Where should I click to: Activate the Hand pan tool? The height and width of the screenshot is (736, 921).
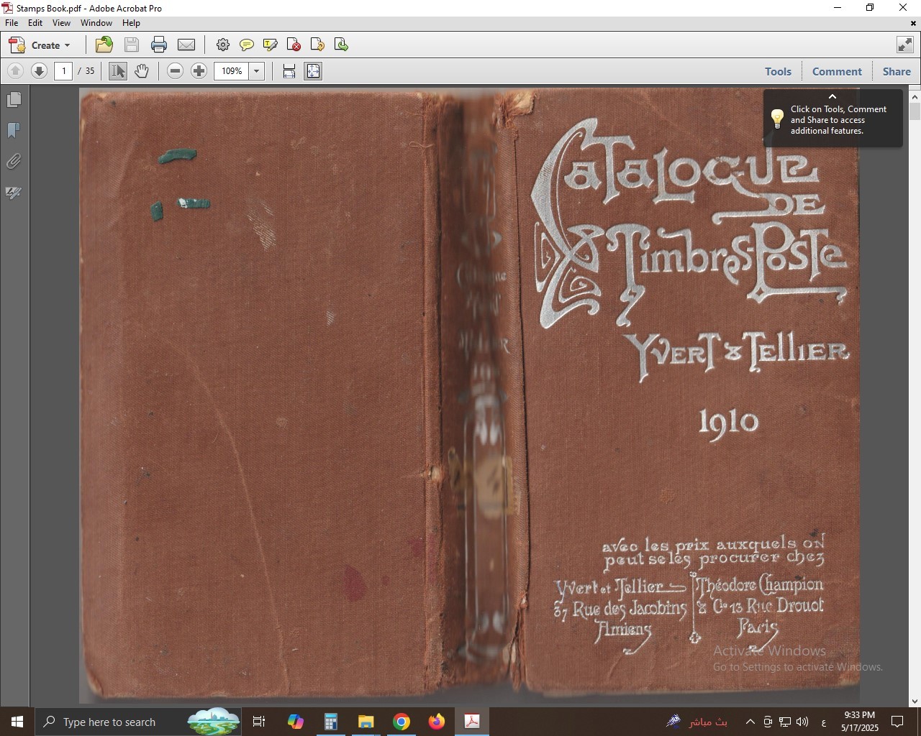pyautogui.click(x=142, y=70)
